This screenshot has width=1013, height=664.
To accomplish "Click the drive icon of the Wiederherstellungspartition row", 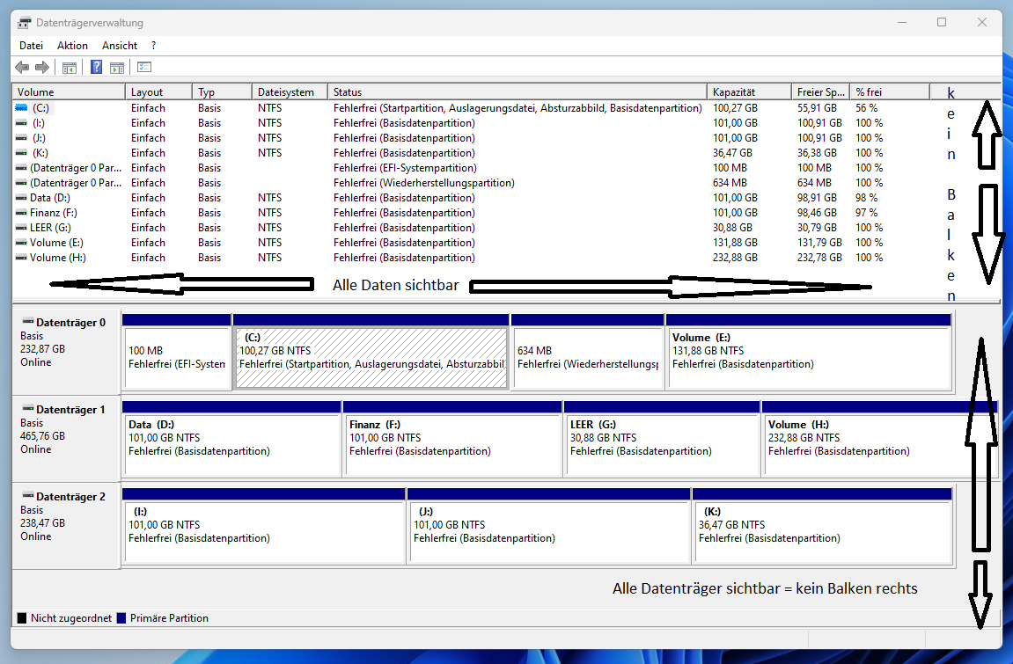I will coord(21,183).
